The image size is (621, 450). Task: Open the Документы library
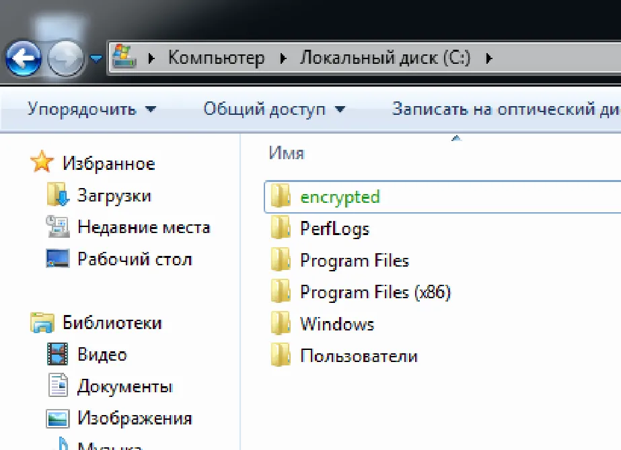point(125,386)
